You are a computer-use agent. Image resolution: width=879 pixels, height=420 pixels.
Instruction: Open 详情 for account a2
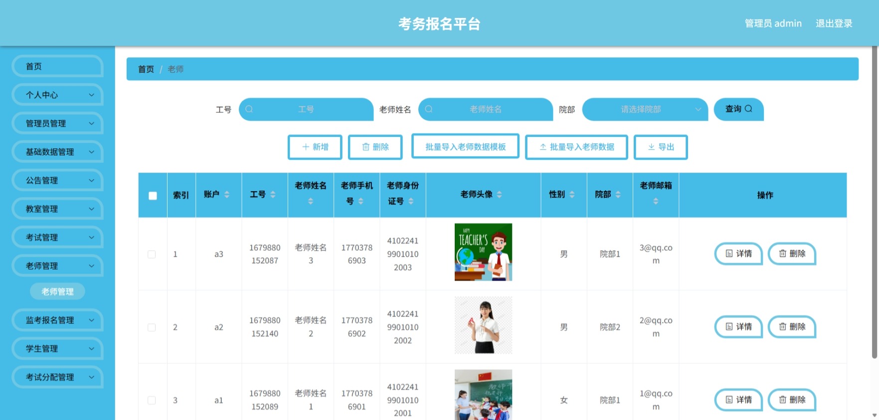click(x=738, y=327)
